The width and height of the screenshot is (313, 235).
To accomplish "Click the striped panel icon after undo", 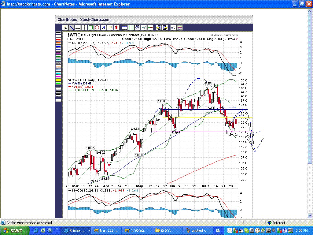I will (x=179, y=28).
